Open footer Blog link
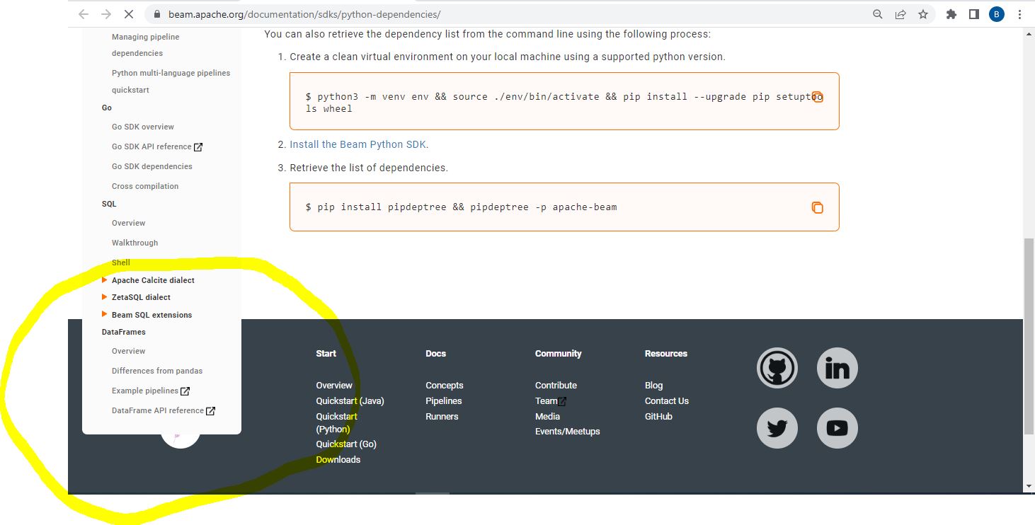Image resolution: width=1035 pixels, height=525 pixels. click(x=654, y=386)
